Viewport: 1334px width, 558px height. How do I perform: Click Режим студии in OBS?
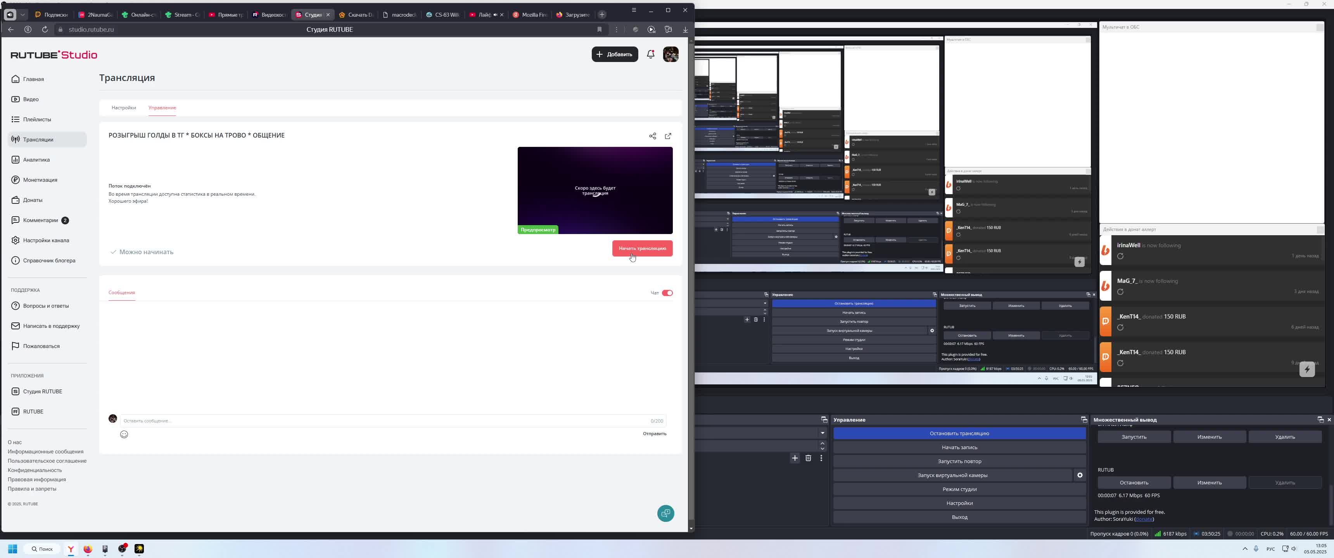click(x=959, y=489)
